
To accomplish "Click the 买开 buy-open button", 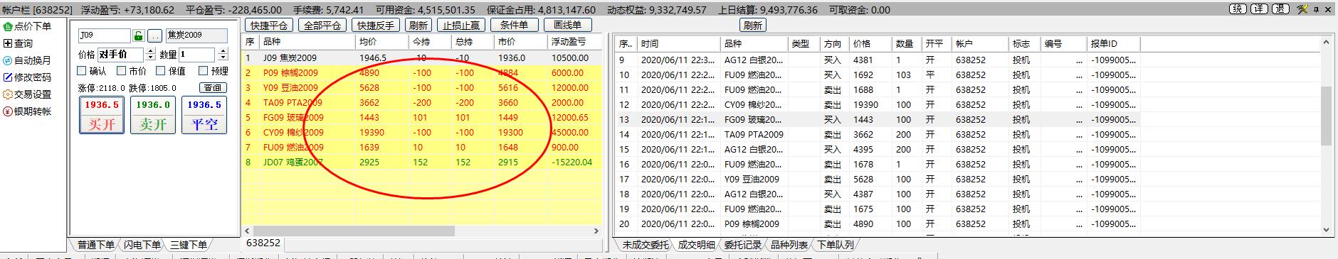I will (102, 115).
